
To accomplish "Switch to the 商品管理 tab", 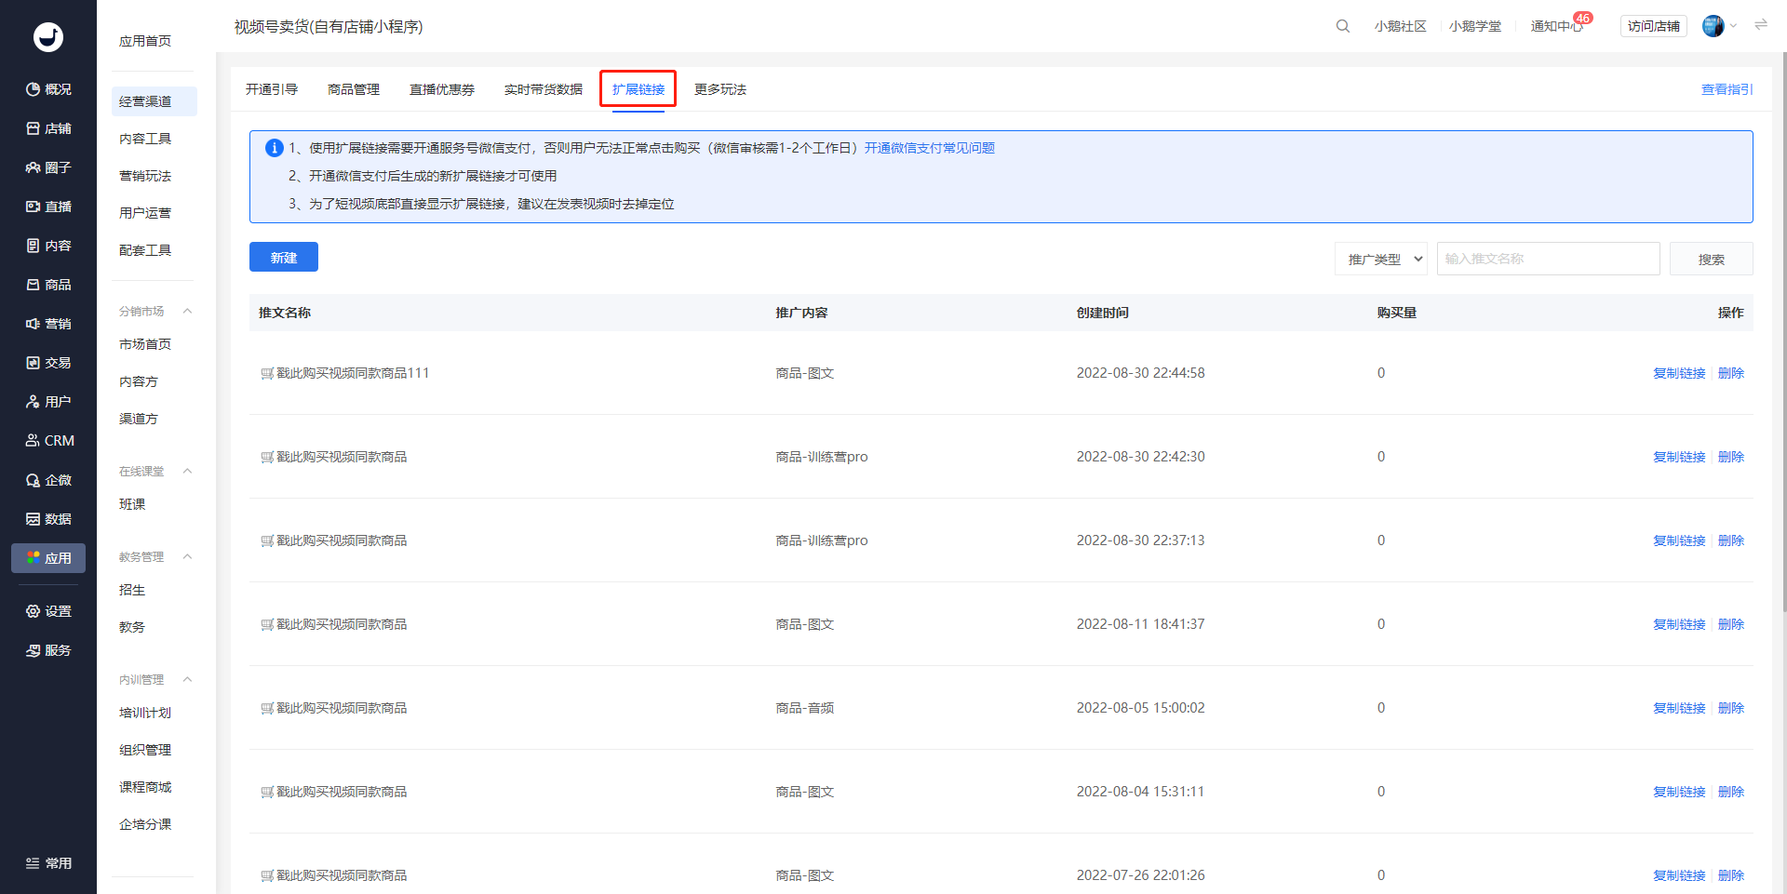I will (x=354, y=89).
